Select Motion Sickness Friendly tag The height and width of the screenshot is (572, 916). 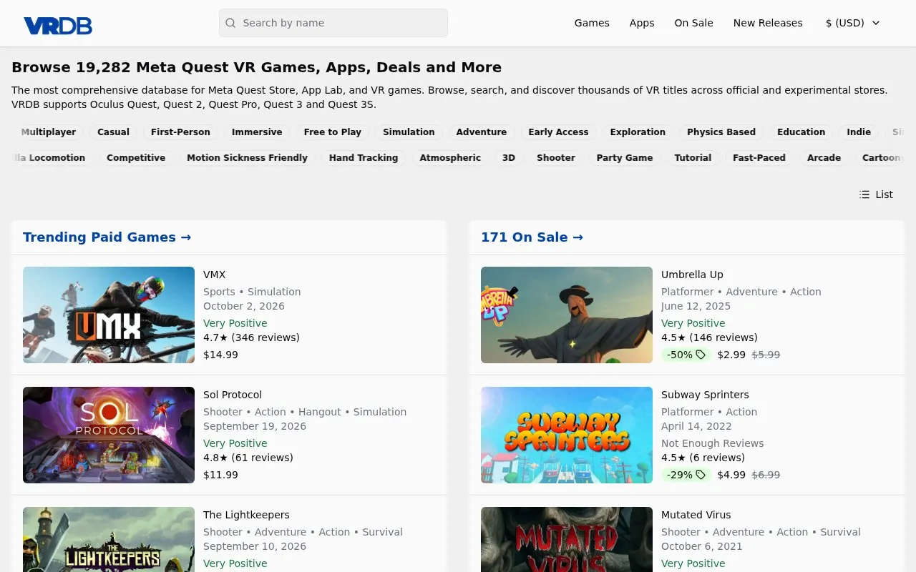point(247,158)
